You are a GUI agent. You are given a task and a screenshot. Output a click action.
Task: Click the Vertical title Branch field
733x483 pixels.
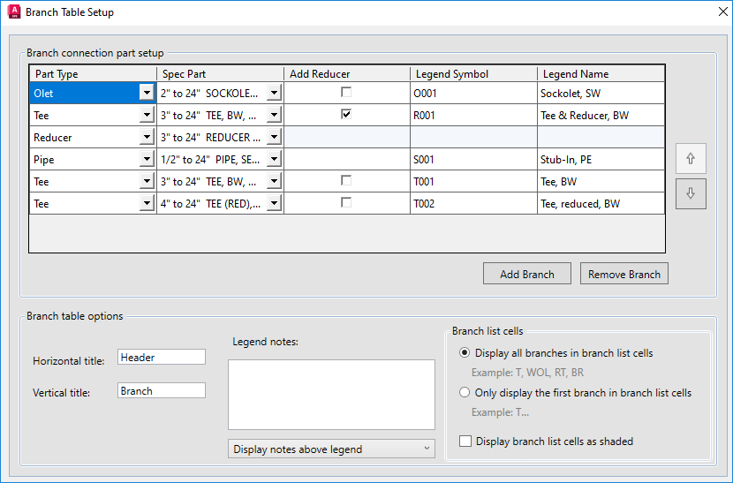coord(162,390)
